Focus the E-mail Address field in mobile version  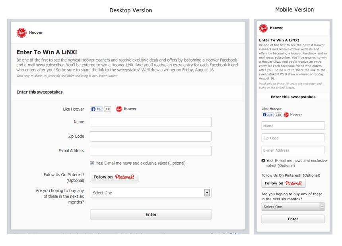[x=293, y=150]
